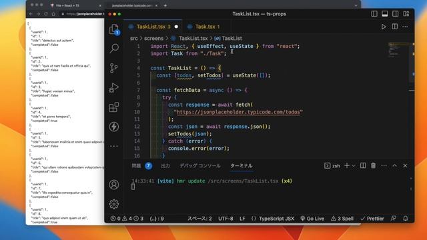Open the Thunder Client lightning icon
This screenshot has width=427, height=240.
pyautogui.click(x=114, y=127)
